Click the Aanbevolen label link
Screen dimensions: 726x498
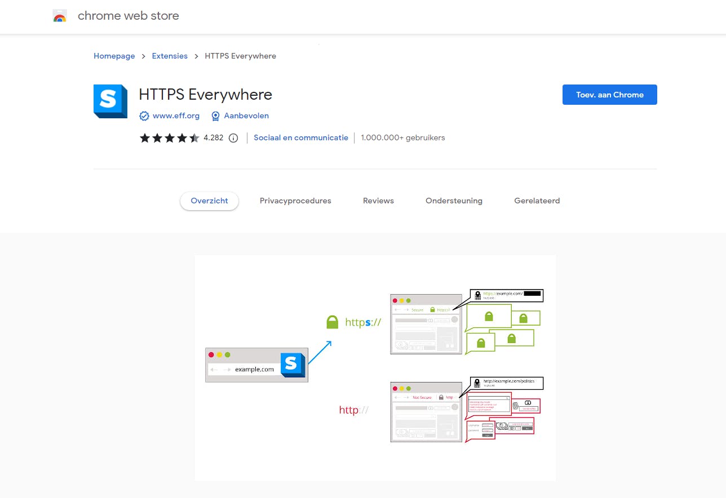click(246, 116)
